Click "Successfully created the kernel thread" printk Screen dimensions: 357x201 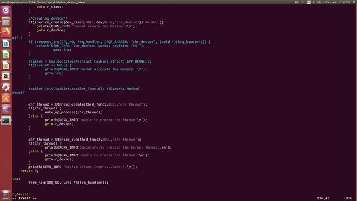108,147
